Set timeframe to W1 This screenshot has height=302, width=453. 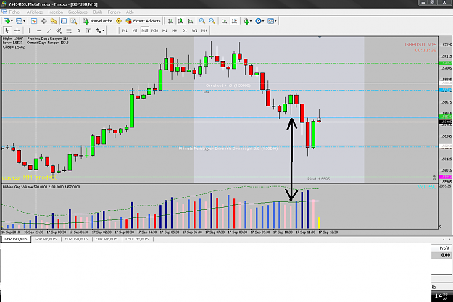[x=194, y=30]
